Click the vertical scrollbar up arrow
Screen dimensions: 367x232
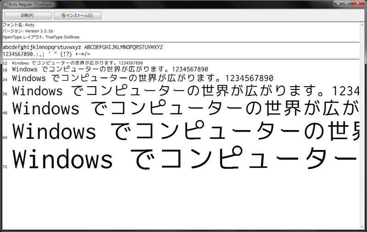[362, 25]
